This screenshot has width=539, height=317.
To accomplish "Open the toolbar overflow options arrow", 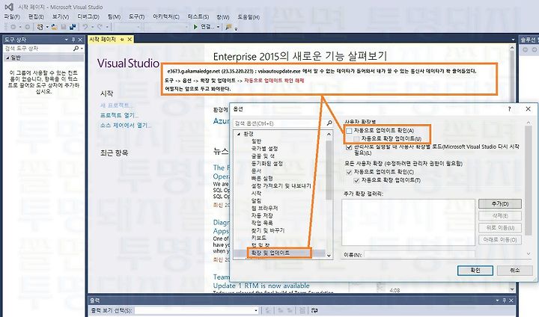I will click(x=236, y=28).
